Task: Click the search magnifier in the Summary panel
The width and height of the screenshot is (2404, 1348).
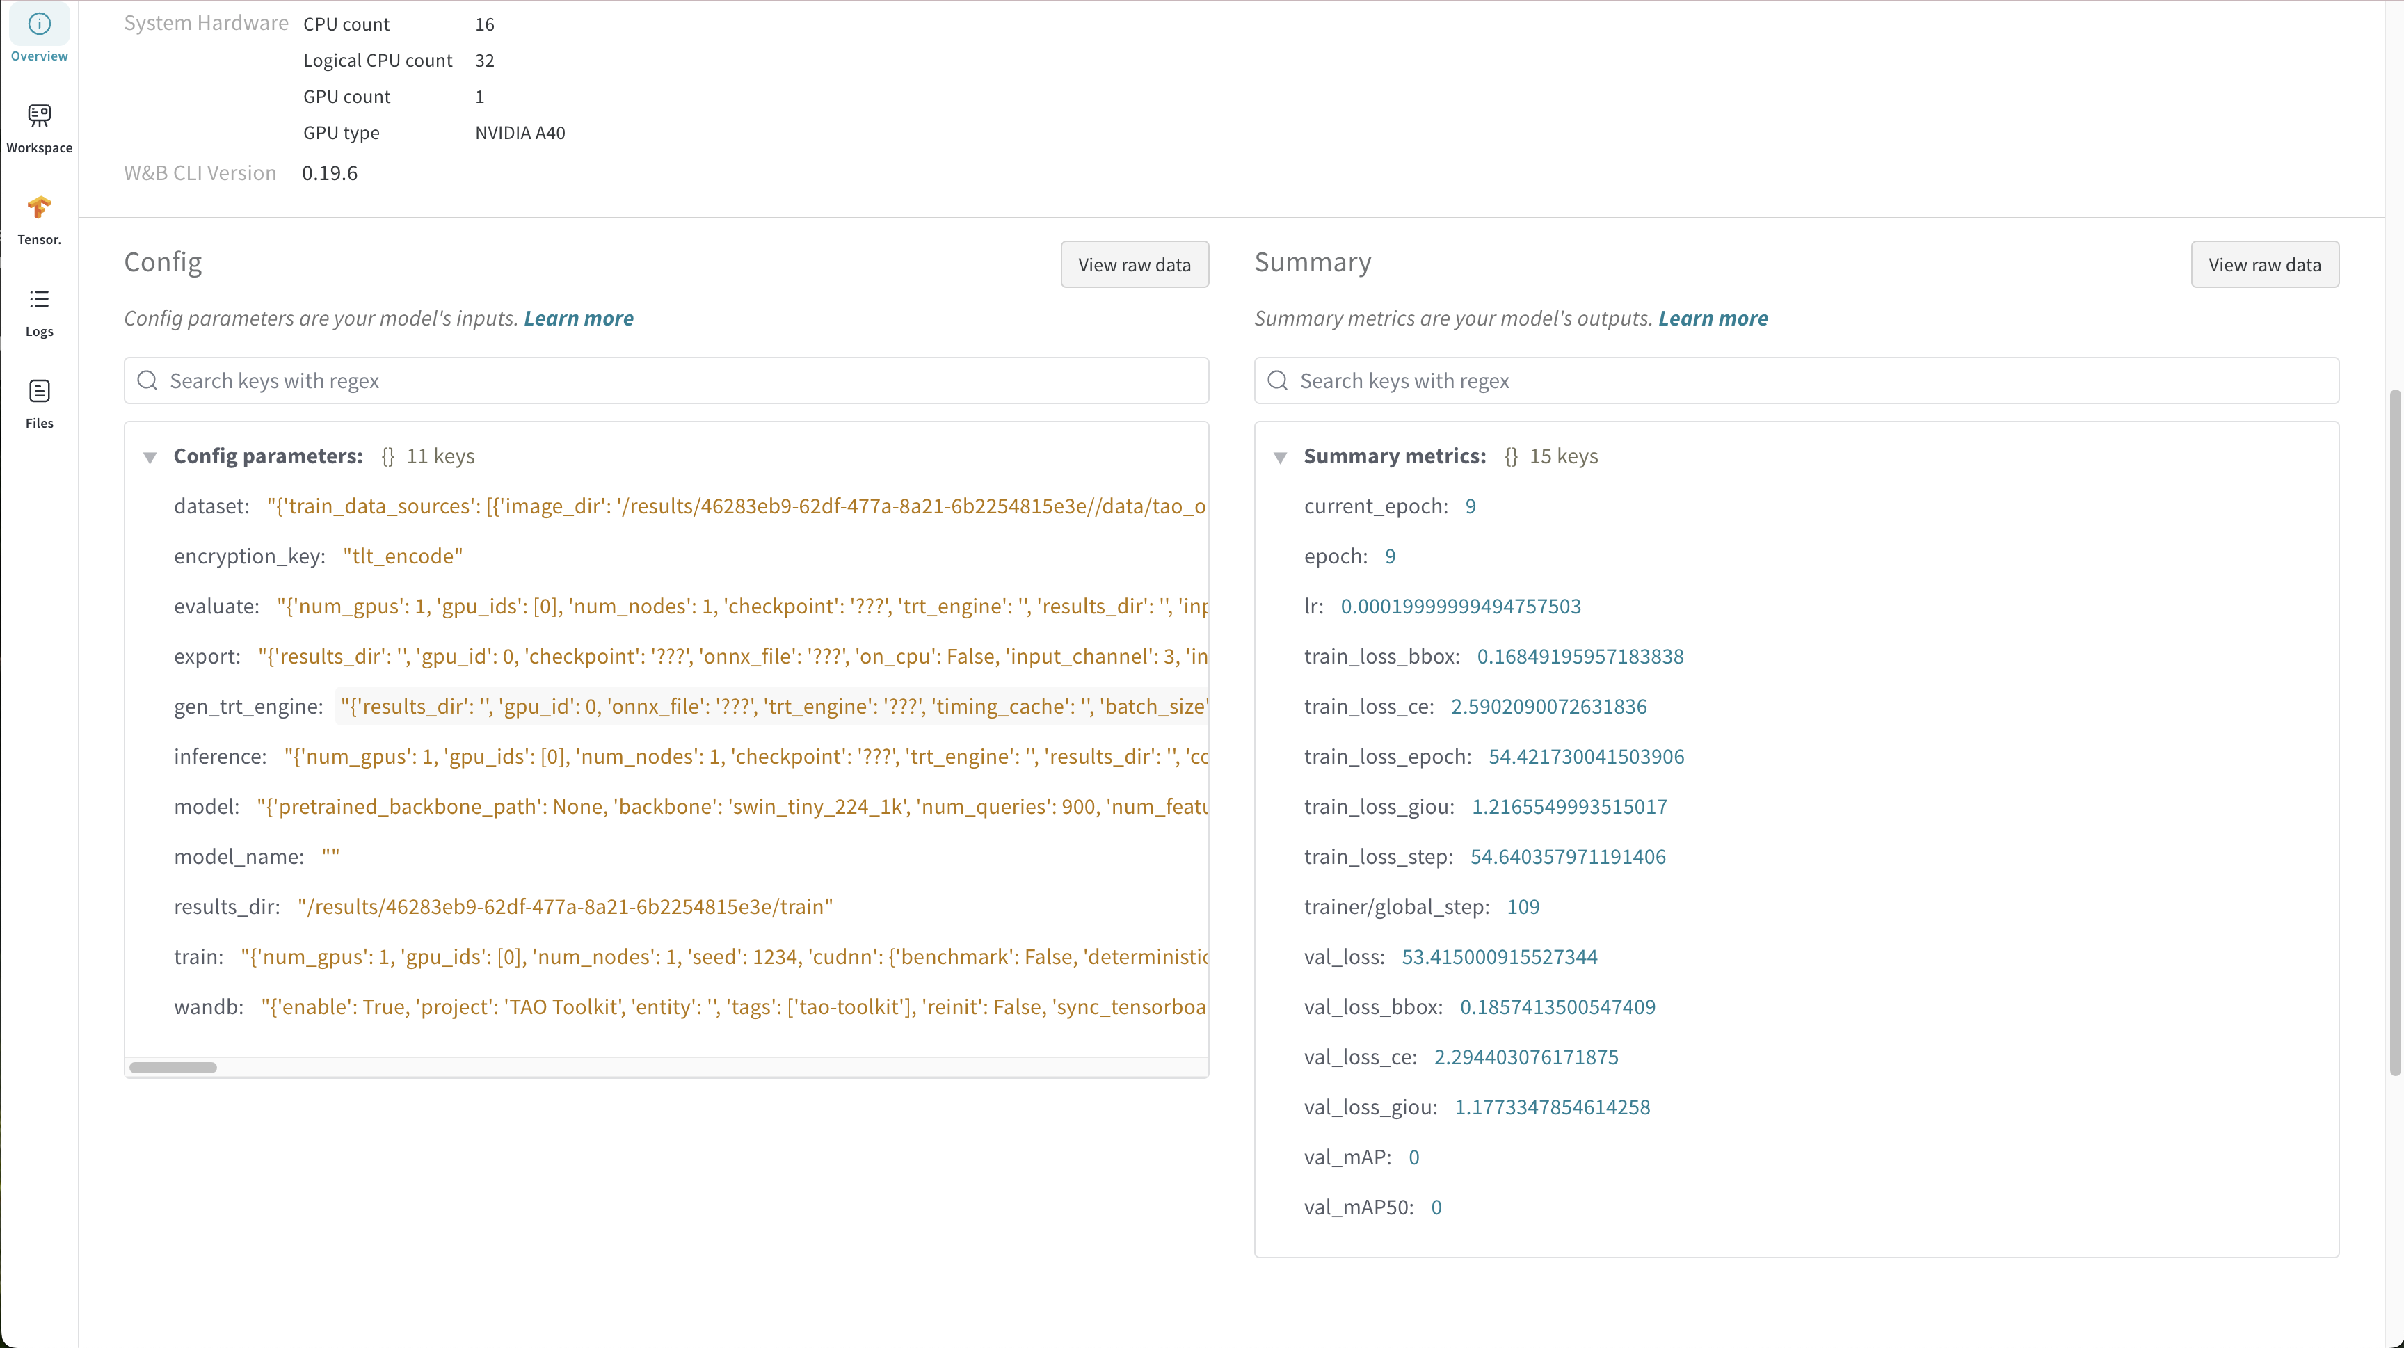Action: 1276,380
